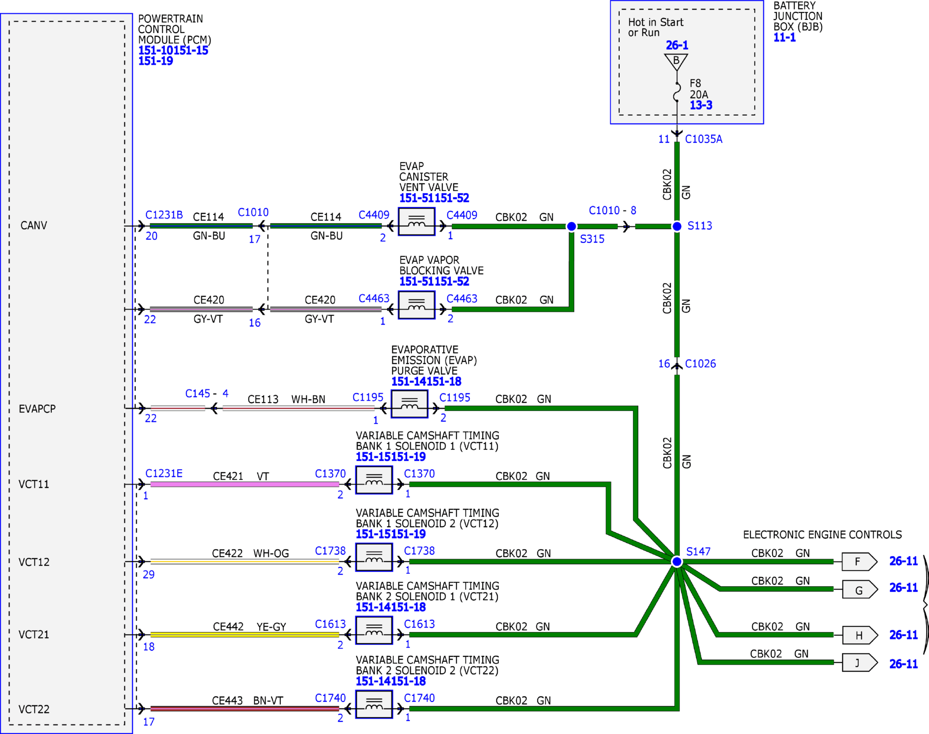Open the 26-11 link beside connector G
The height and width of the screenshot is (734, 929).
[x=903, y=588]
